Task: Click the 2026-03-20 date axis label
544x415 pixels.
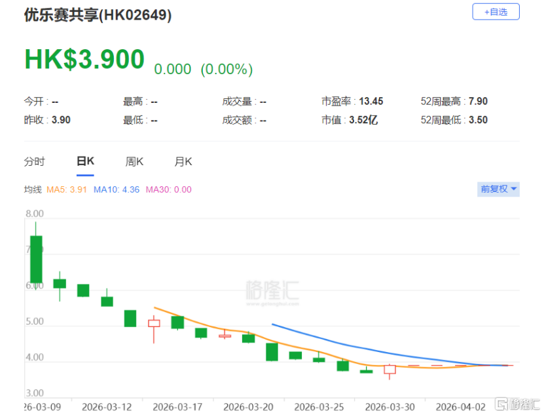Action: [248, 406]
